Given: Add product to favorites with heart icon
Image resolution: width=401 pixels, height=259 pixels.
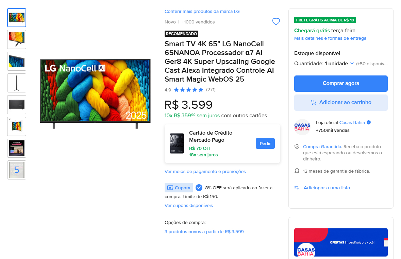Looking at the screenshot, I should click(276, 22).
